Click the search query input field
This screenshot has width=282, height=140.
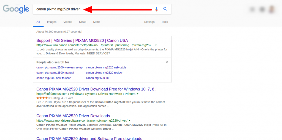coord(102,9)
